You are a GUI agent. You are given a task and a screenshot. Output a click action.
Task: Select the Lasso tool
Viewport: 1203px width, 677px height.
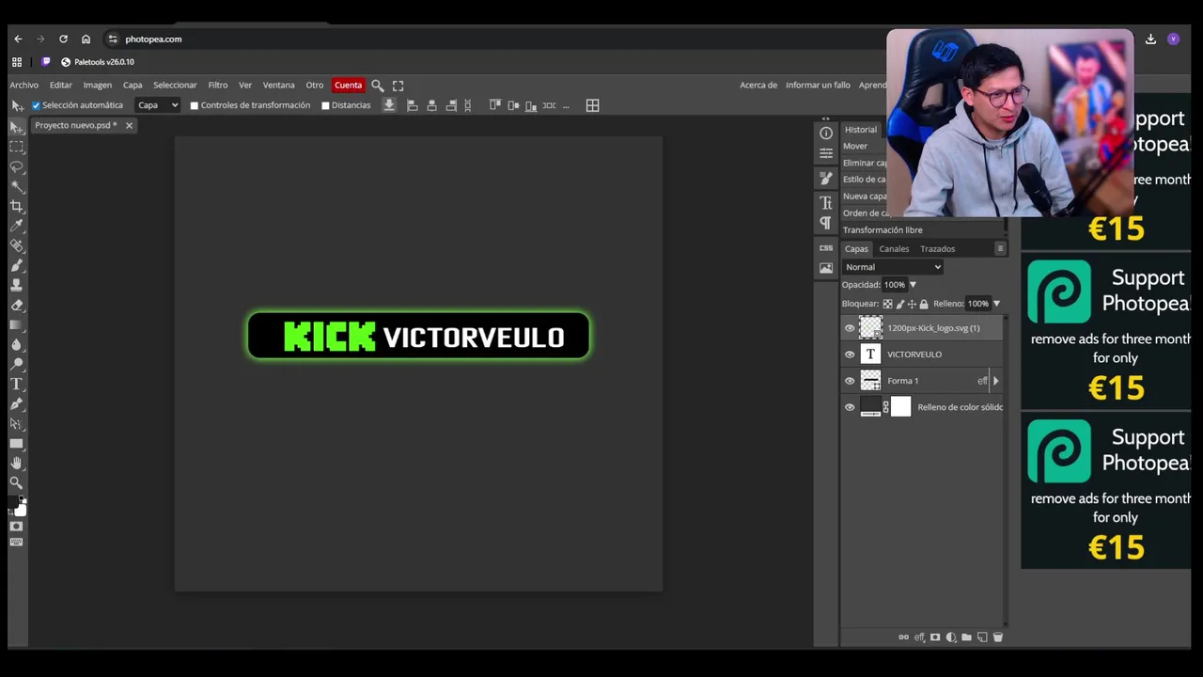point(16,166)
